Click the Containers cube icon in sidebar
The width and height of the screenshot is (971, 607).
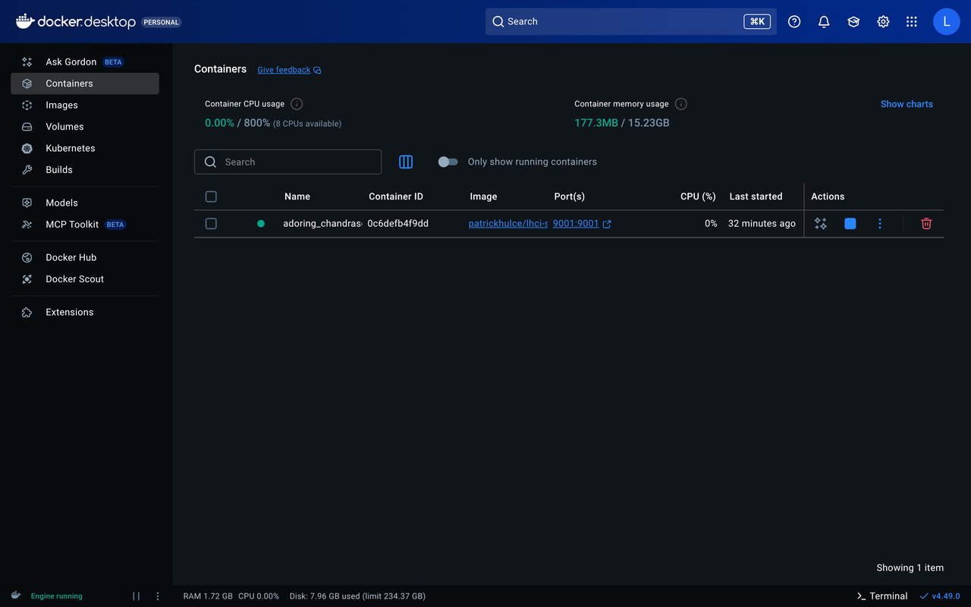tap(27, 83)
